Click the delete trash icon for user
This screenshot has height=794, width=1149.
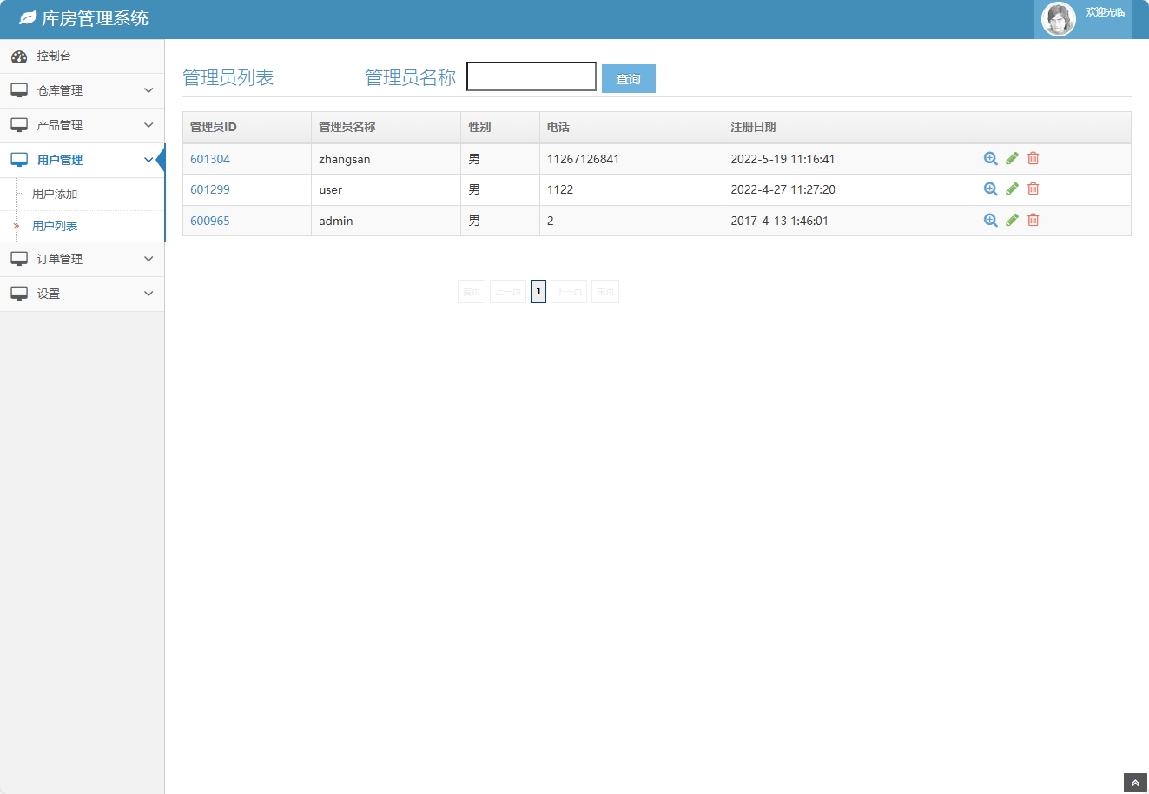coord(1033,189)
